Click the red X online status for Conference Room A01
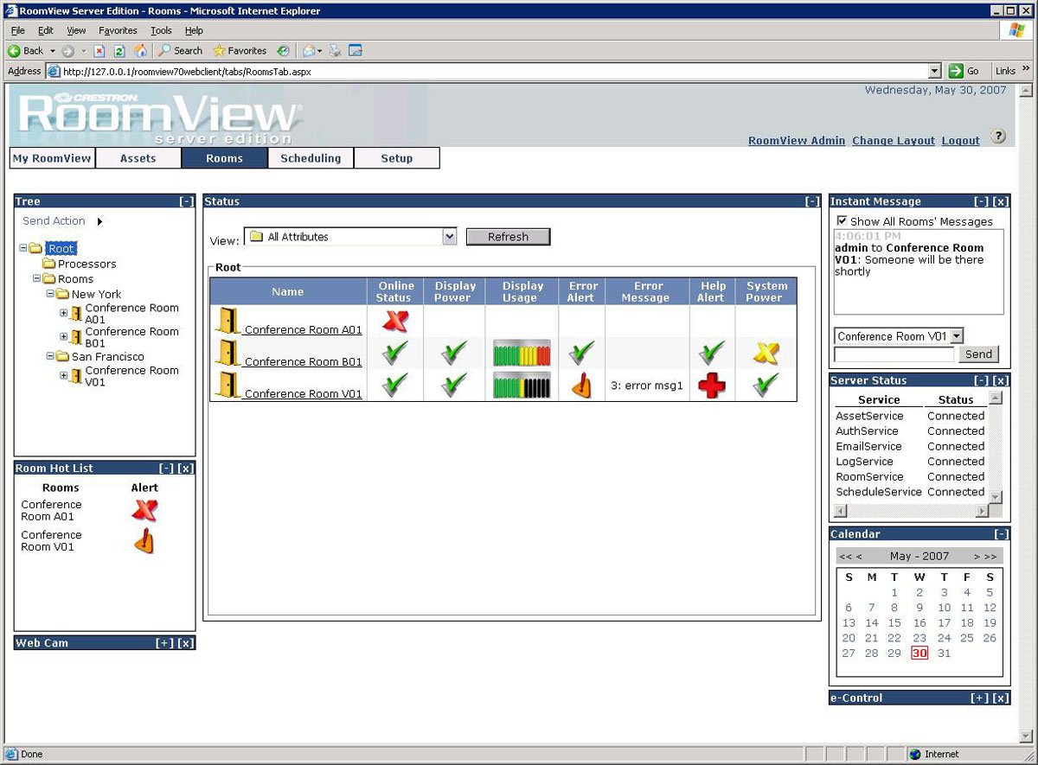 [394, 320]
